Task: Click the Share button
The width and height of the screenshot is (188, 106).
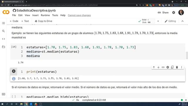Action: click(x=163, y=12)
